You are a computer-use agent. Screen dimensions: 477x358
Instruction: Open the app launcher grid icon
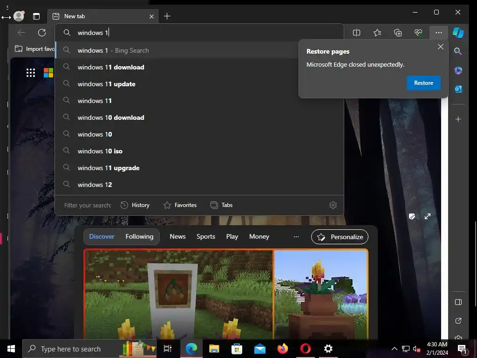coord(30,73)
